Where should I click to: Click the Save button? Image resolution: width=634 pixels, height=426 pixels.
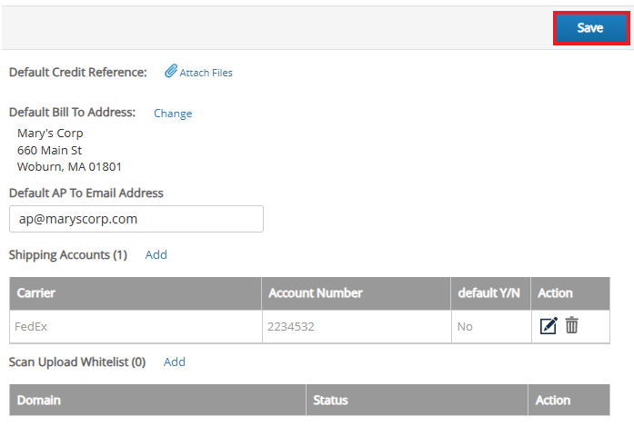tap(591, 28)
